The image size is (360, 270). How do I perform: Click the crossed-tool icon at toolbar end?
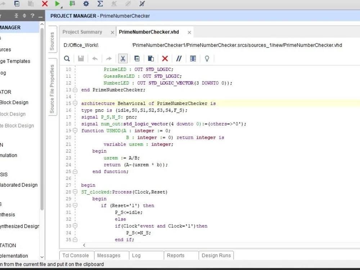tap(142, 4)
